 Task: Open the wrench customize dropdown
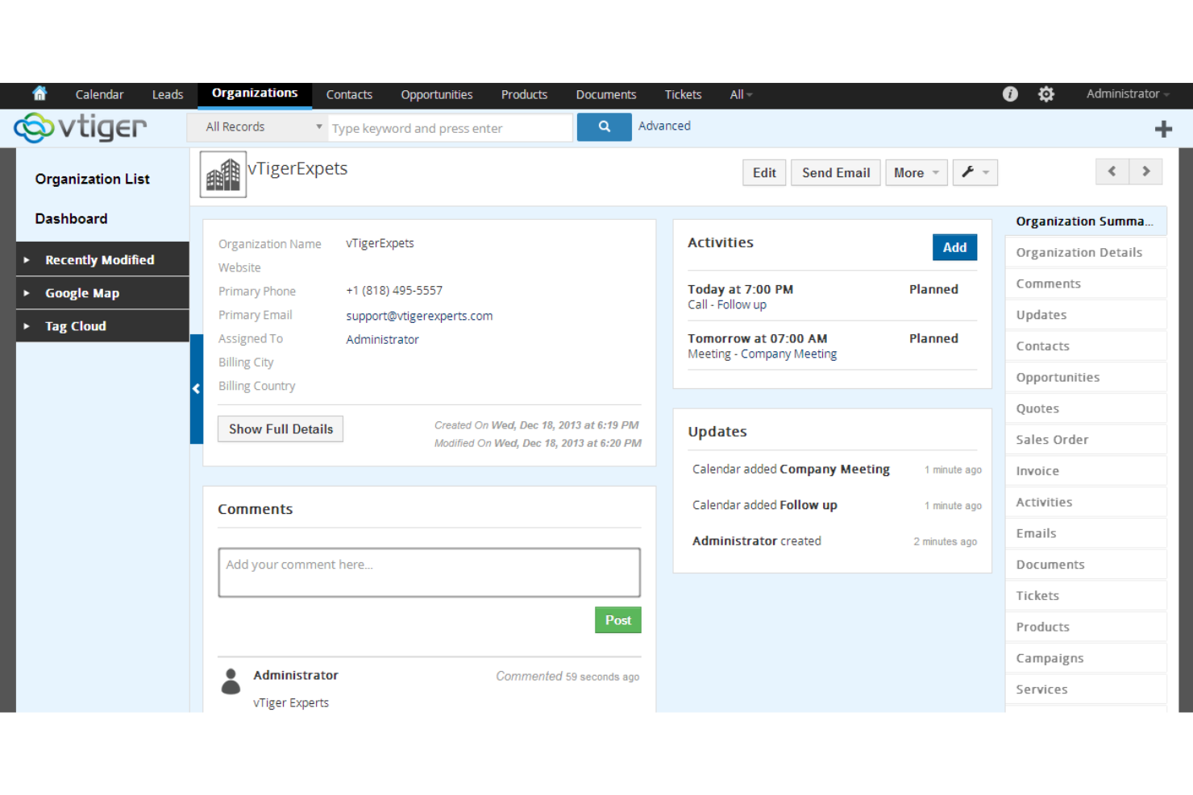[975, 172]
